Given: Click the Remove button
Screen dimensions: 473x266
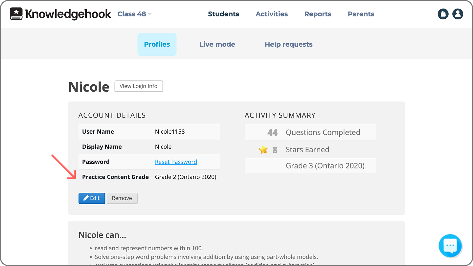Looking at the screenshot, I should pos(122,198).
